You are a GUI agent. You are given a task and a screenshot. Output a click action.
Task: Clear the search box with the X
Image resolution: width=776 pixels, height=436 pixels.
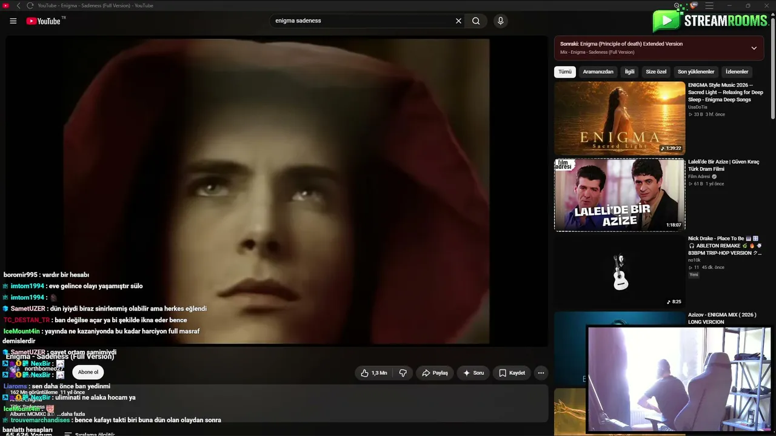point(459,21)
